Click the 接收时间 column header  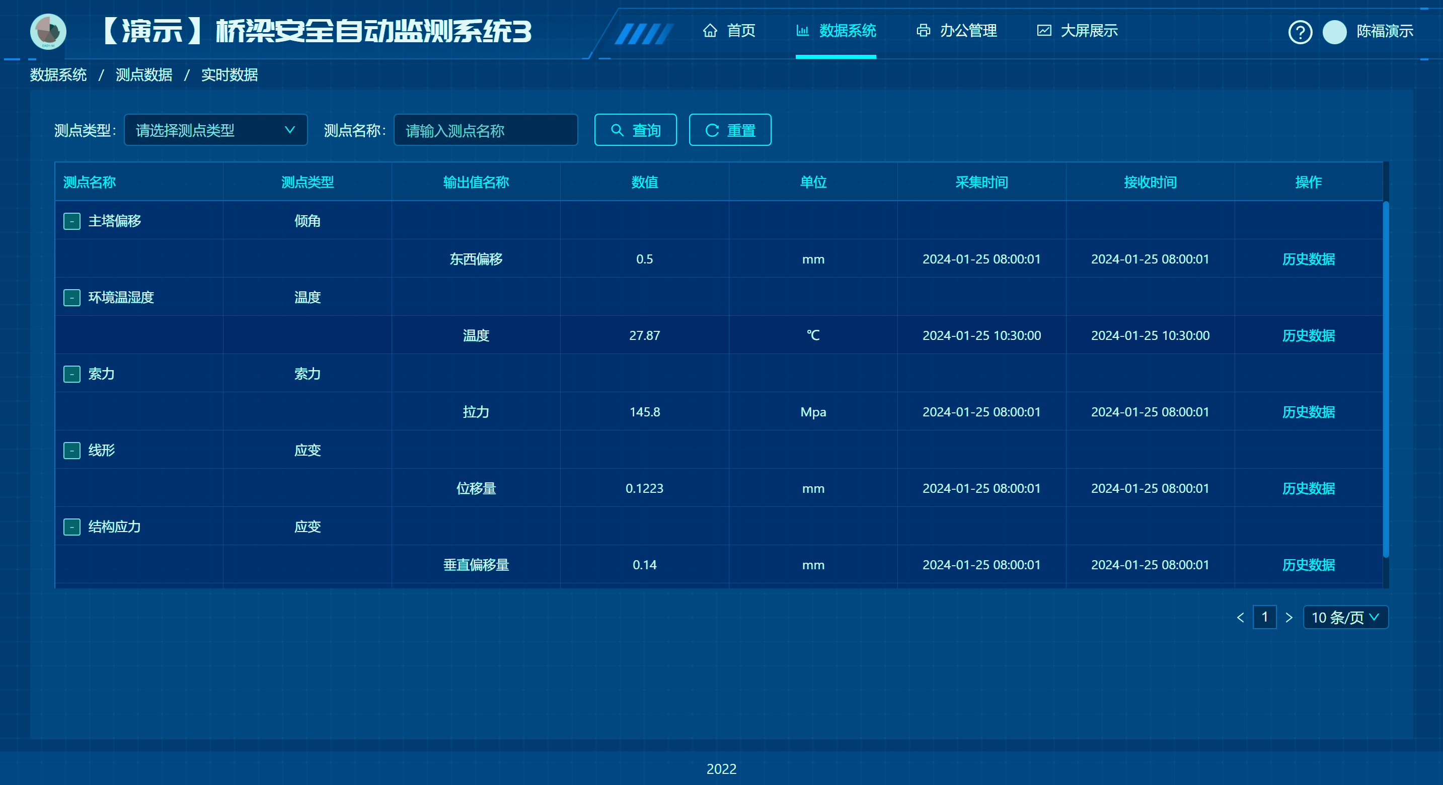[1151, 183]
